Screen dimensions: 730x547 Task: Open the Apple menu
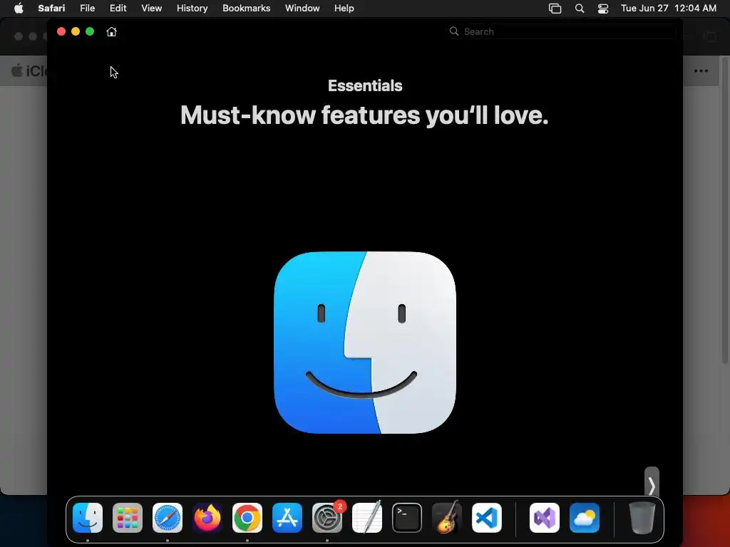click(19, 9)
